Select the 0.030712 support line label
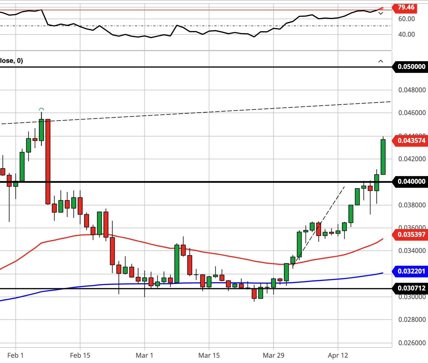Viewport: 428px width, 363px height. tap(410, 288)
